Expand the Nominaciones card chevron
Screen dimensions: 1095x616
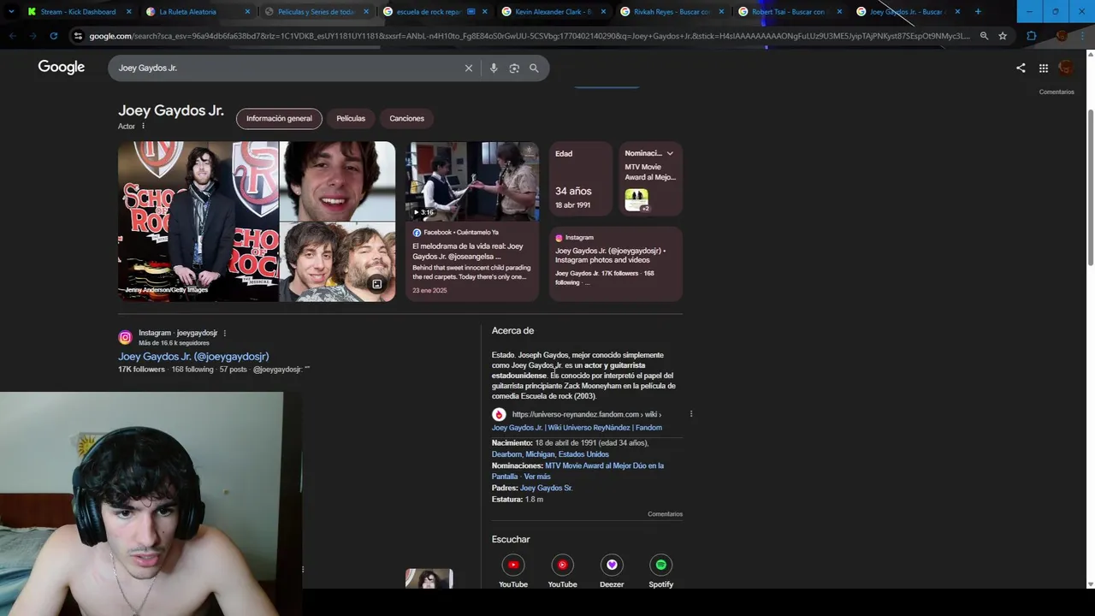coord(670,153)
